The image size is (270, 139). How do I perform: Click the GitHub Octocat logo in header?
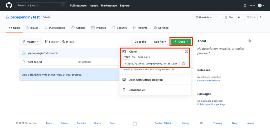pyautogui.click(x=9, y=6)
